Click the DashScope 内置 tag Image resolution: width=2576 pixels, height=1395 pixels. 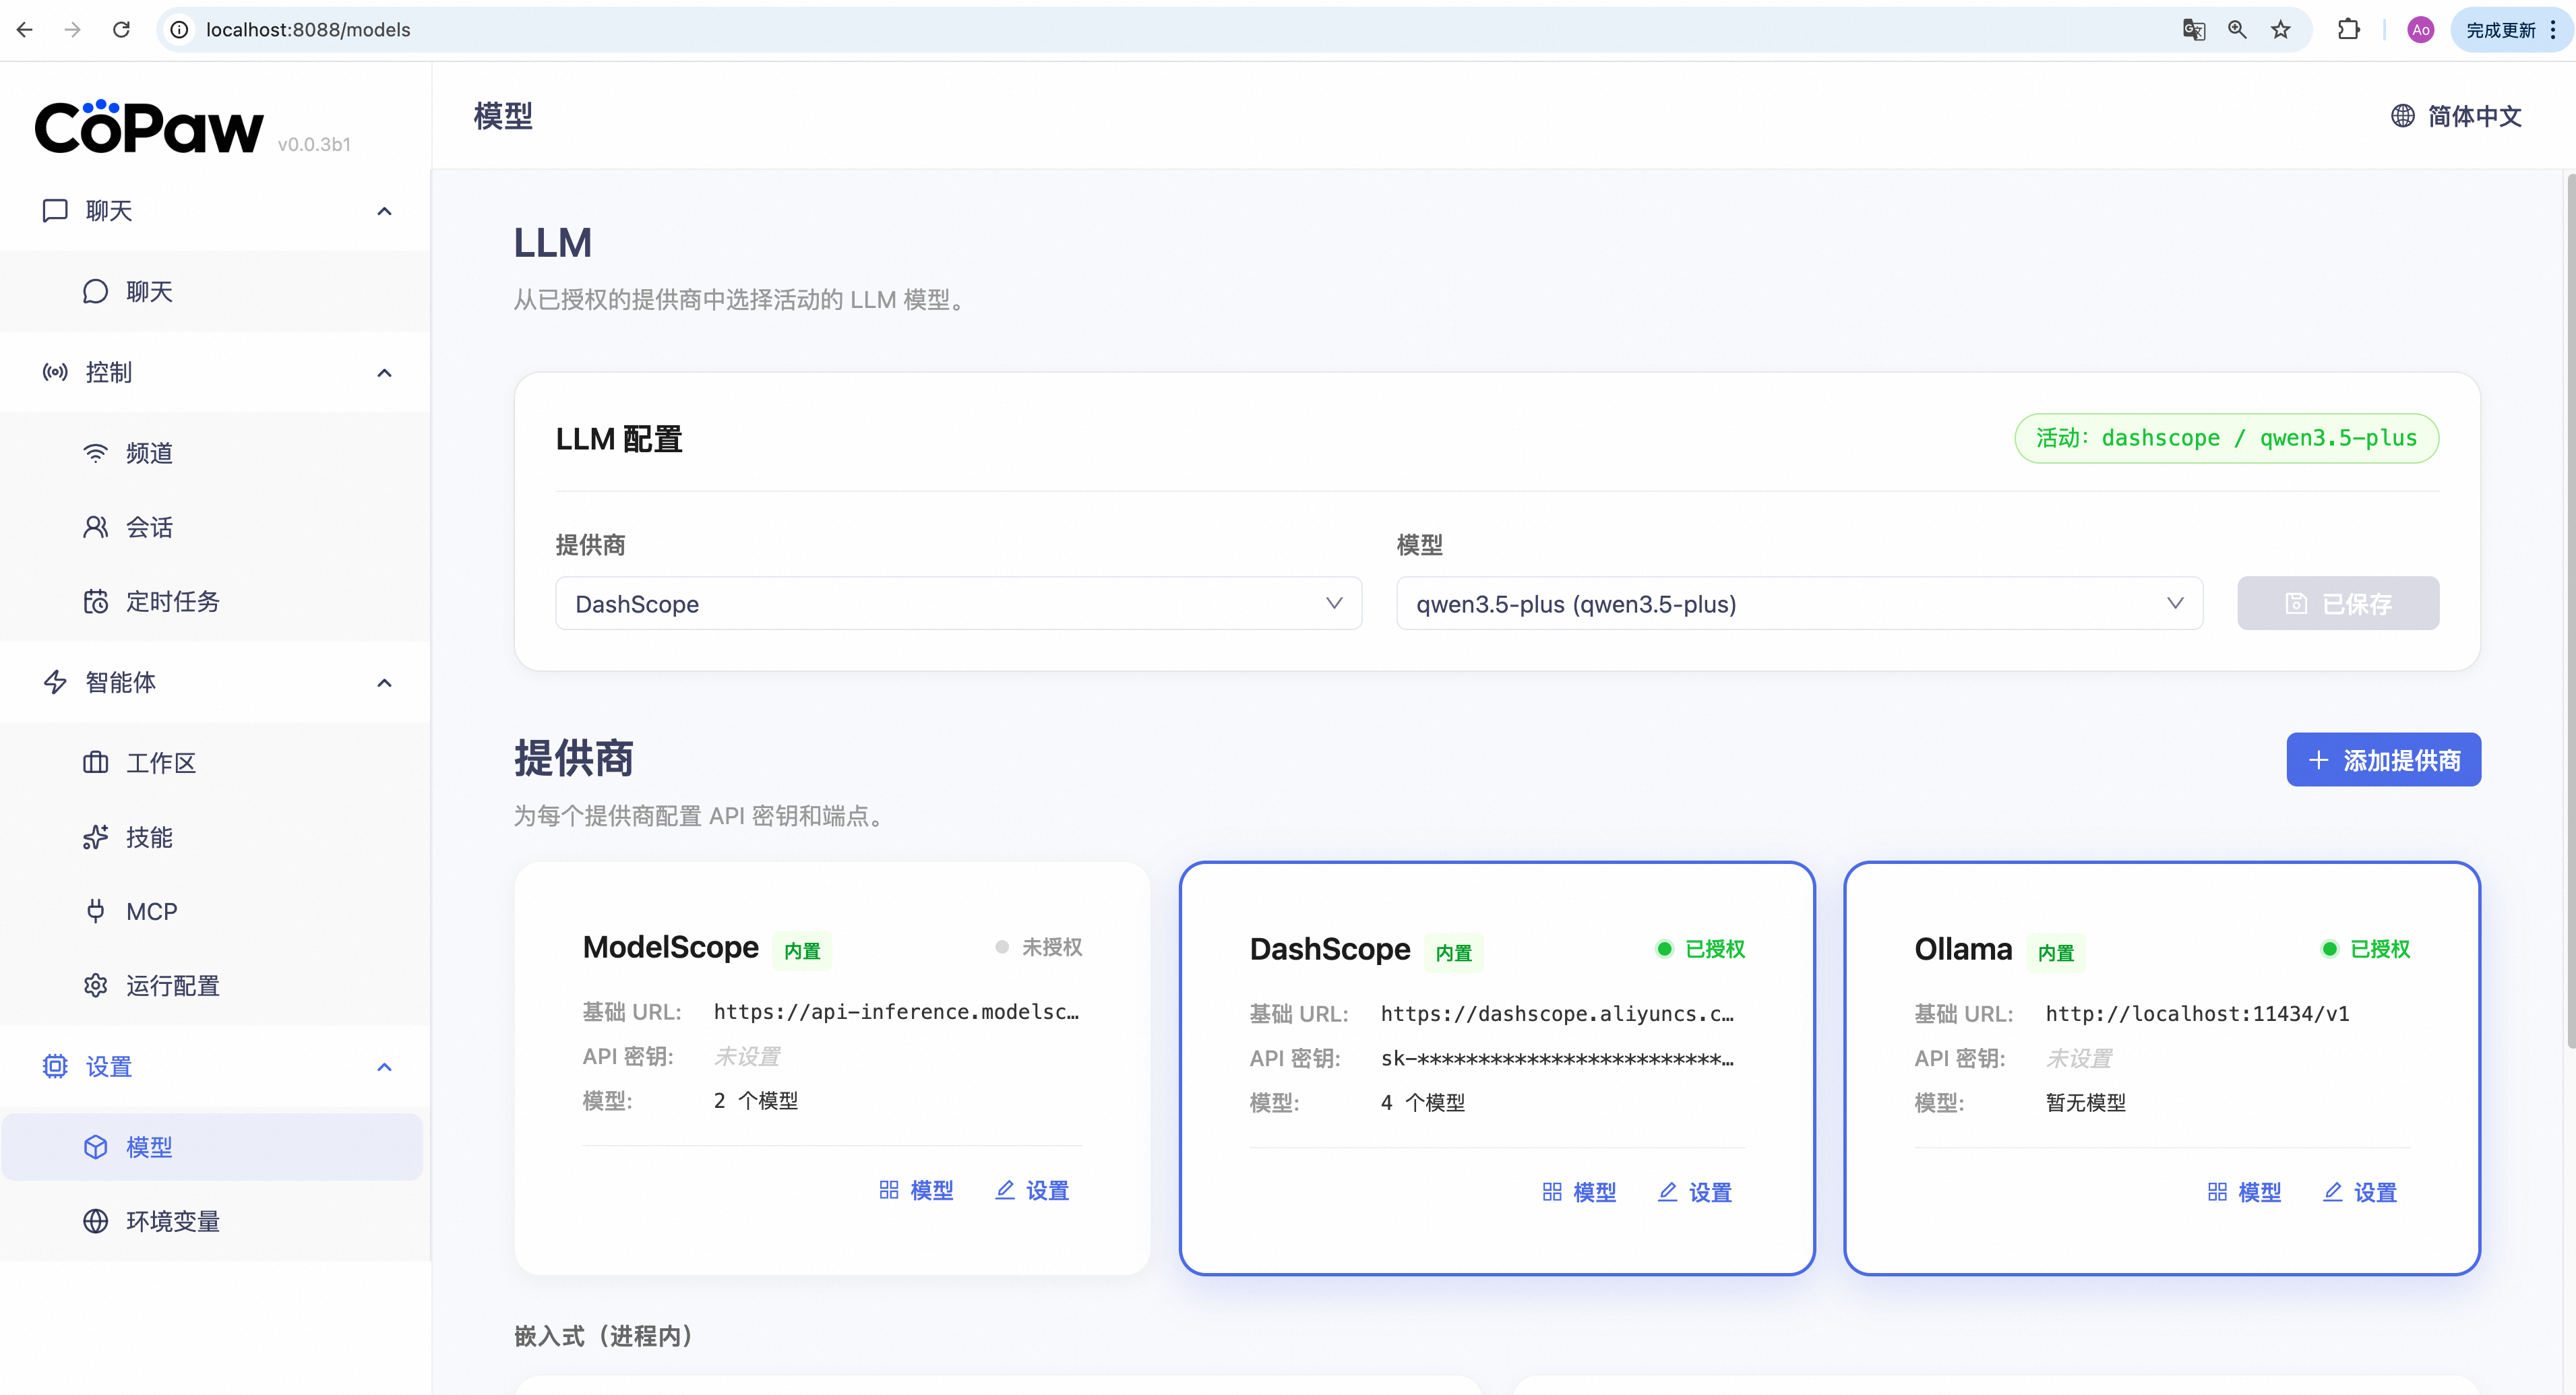[x=1453, y=952]
